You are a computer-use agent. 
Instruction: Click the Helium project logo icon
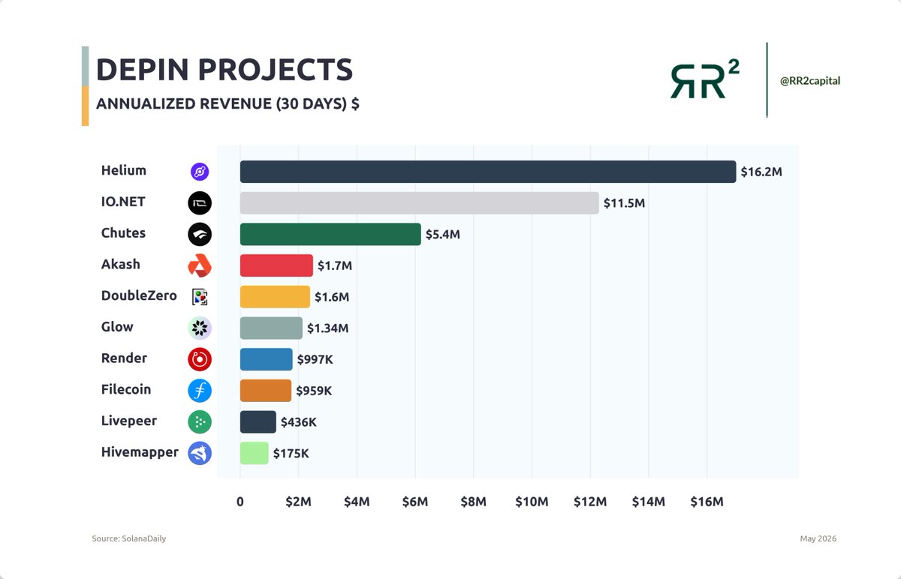point(200,172)
